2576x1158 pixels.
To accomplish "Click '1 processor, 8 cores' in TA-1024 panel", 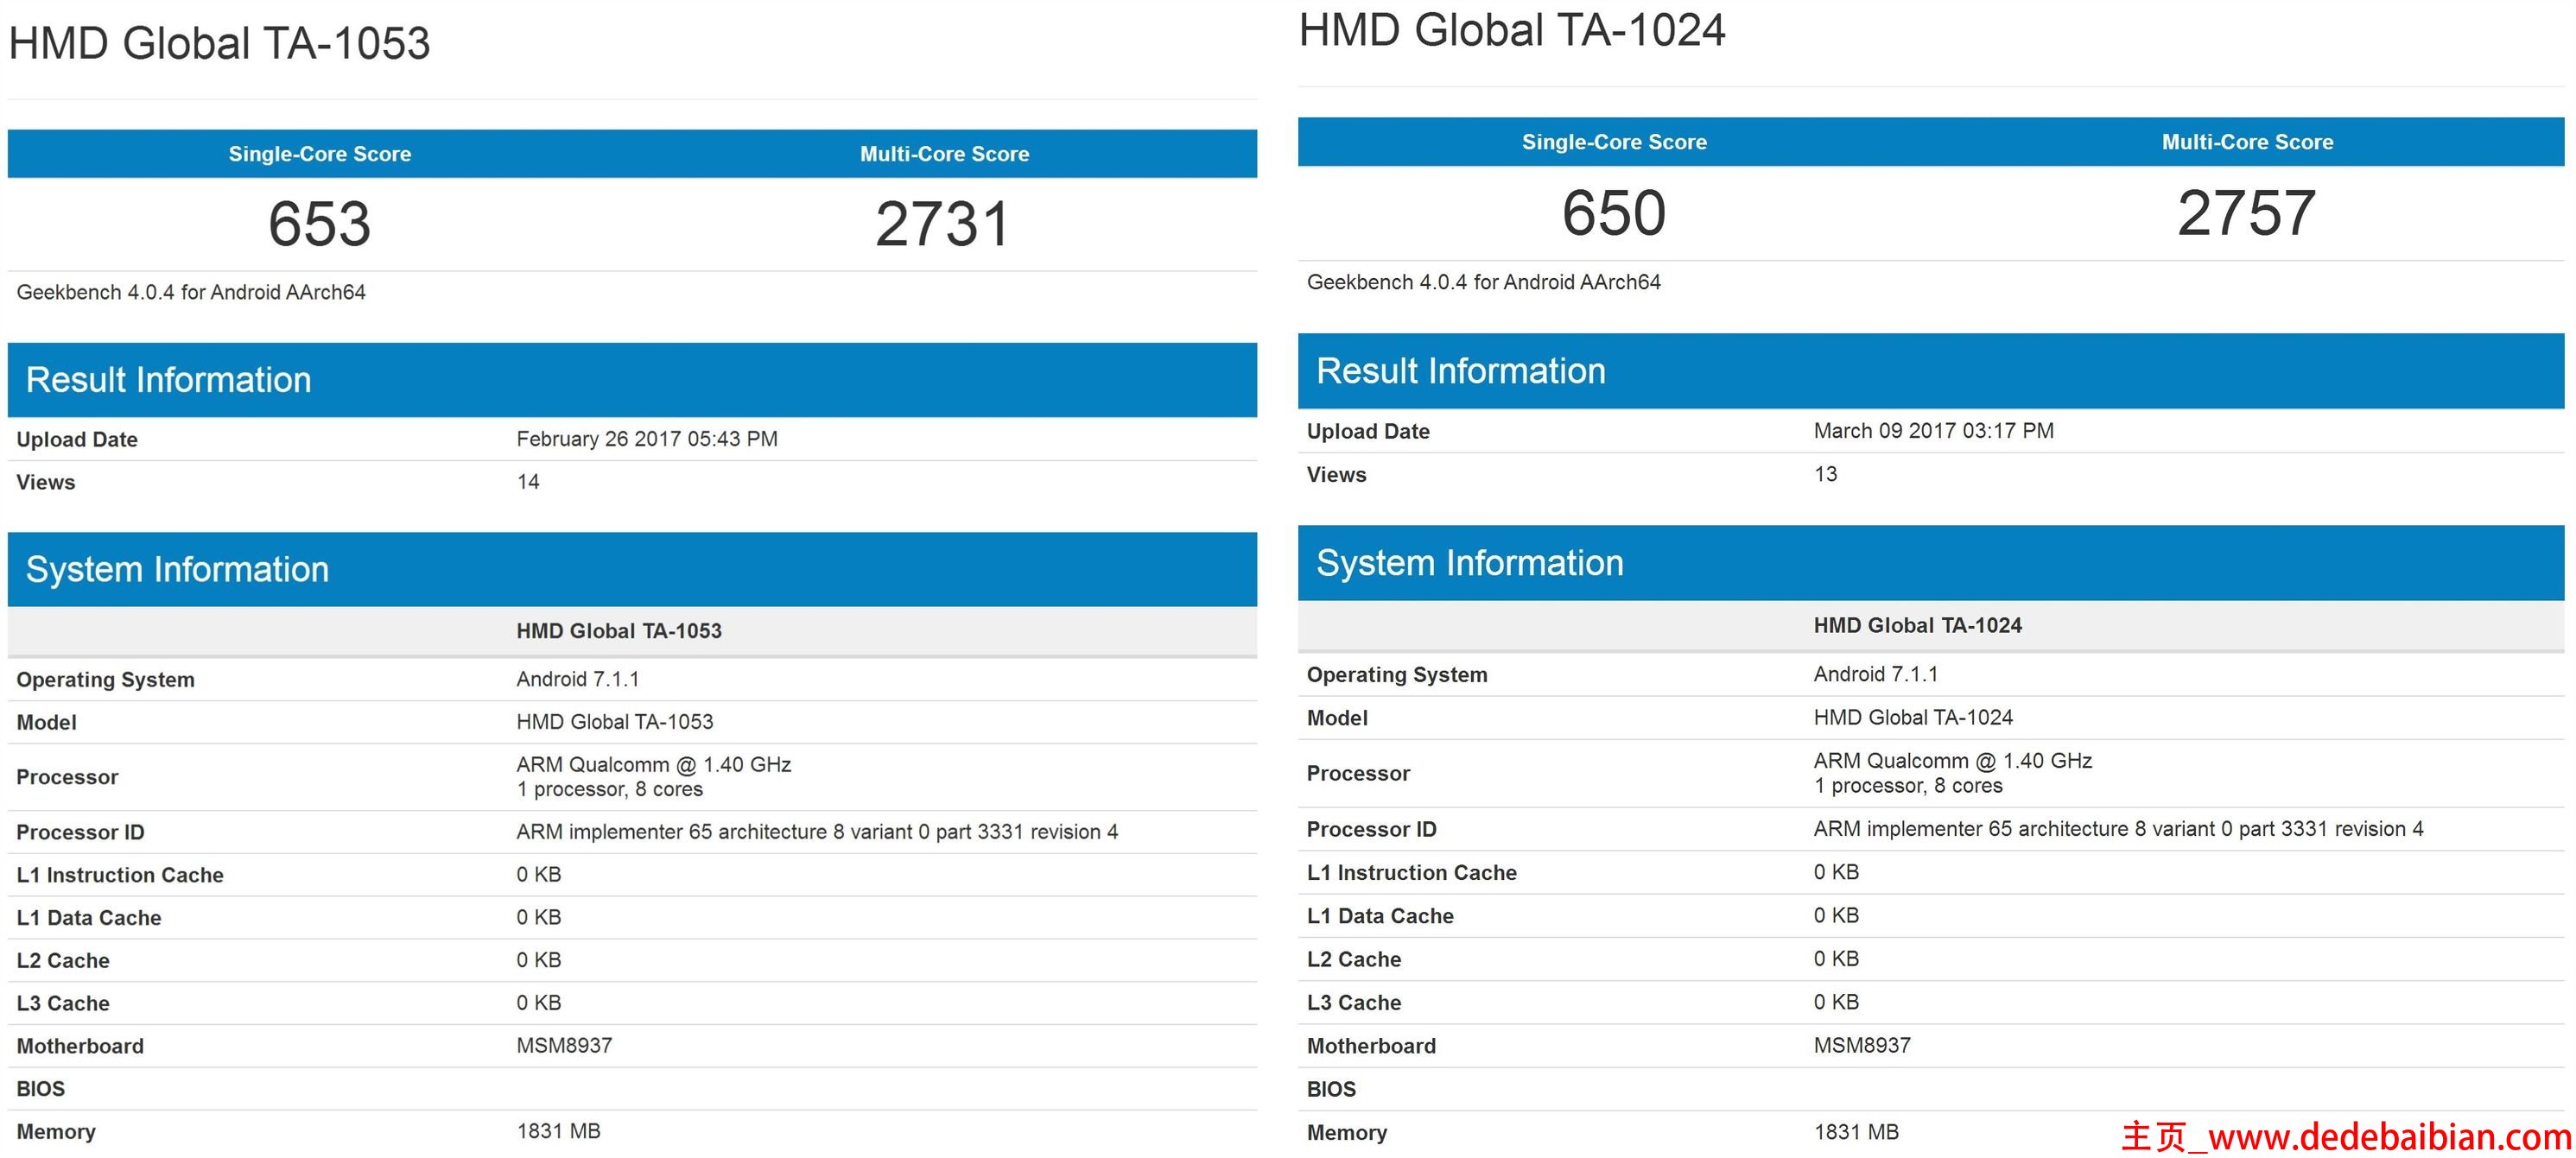I will [x=1908, y=785].
